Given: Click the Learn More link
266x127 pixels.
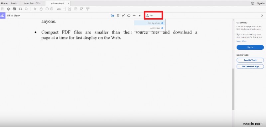Looking at the screenshot, I should pyautogui.click(x=241, y=41).
